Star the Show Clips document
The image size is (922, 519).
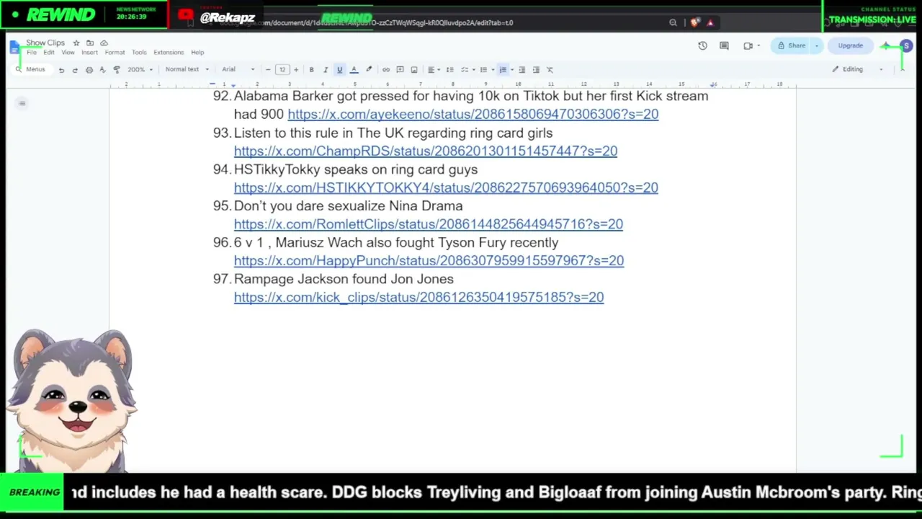coord(76,43)
